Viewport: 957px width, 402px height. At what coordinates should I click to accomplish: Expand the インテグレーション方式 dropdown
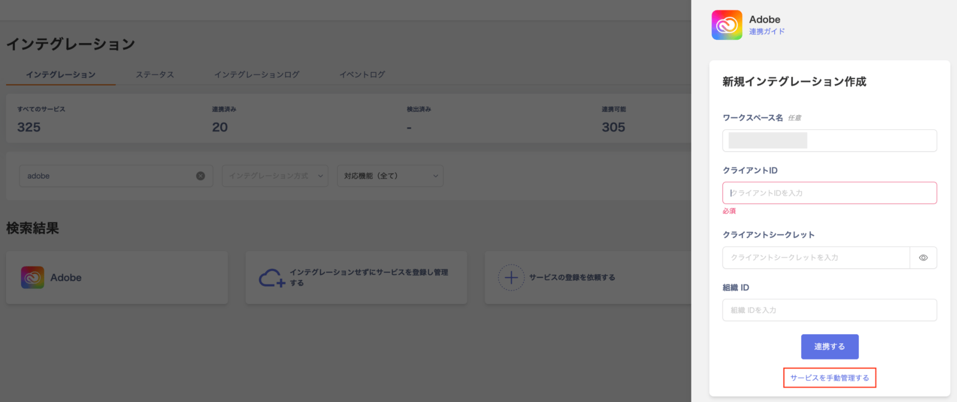[275, 176]
